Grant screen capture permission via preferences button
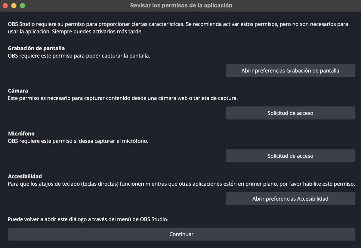 pyautogui.click(x=290, y=70)
